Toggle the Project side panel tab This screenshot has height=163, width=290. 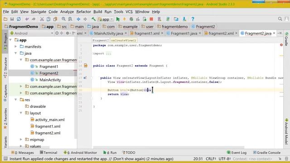pyautogui.click(x=5, y=42)
